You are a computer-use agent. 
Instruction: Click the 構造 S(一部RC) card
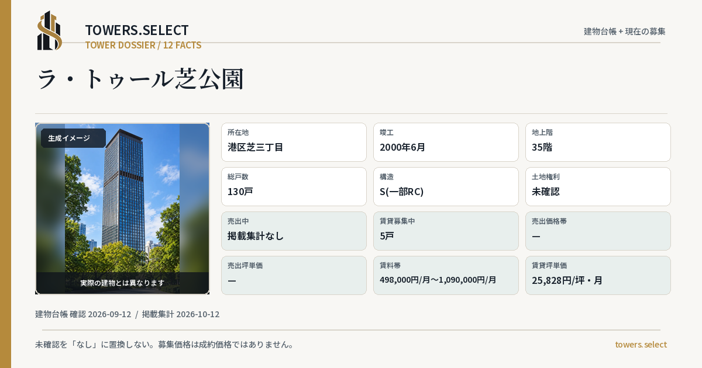pyautogui.click(x=446, y=186)
